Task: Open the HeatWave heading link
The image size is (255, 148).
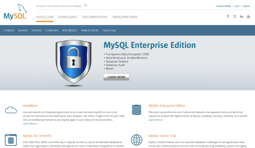Action: coord(30,106)
